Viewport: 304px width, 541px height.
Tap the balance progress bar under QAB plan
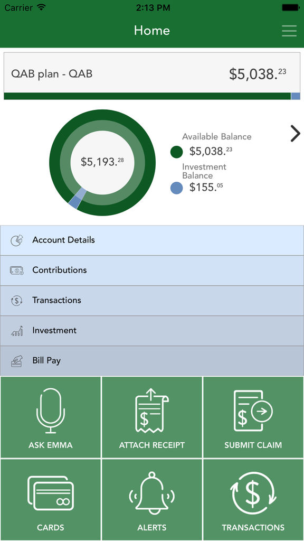152,96
